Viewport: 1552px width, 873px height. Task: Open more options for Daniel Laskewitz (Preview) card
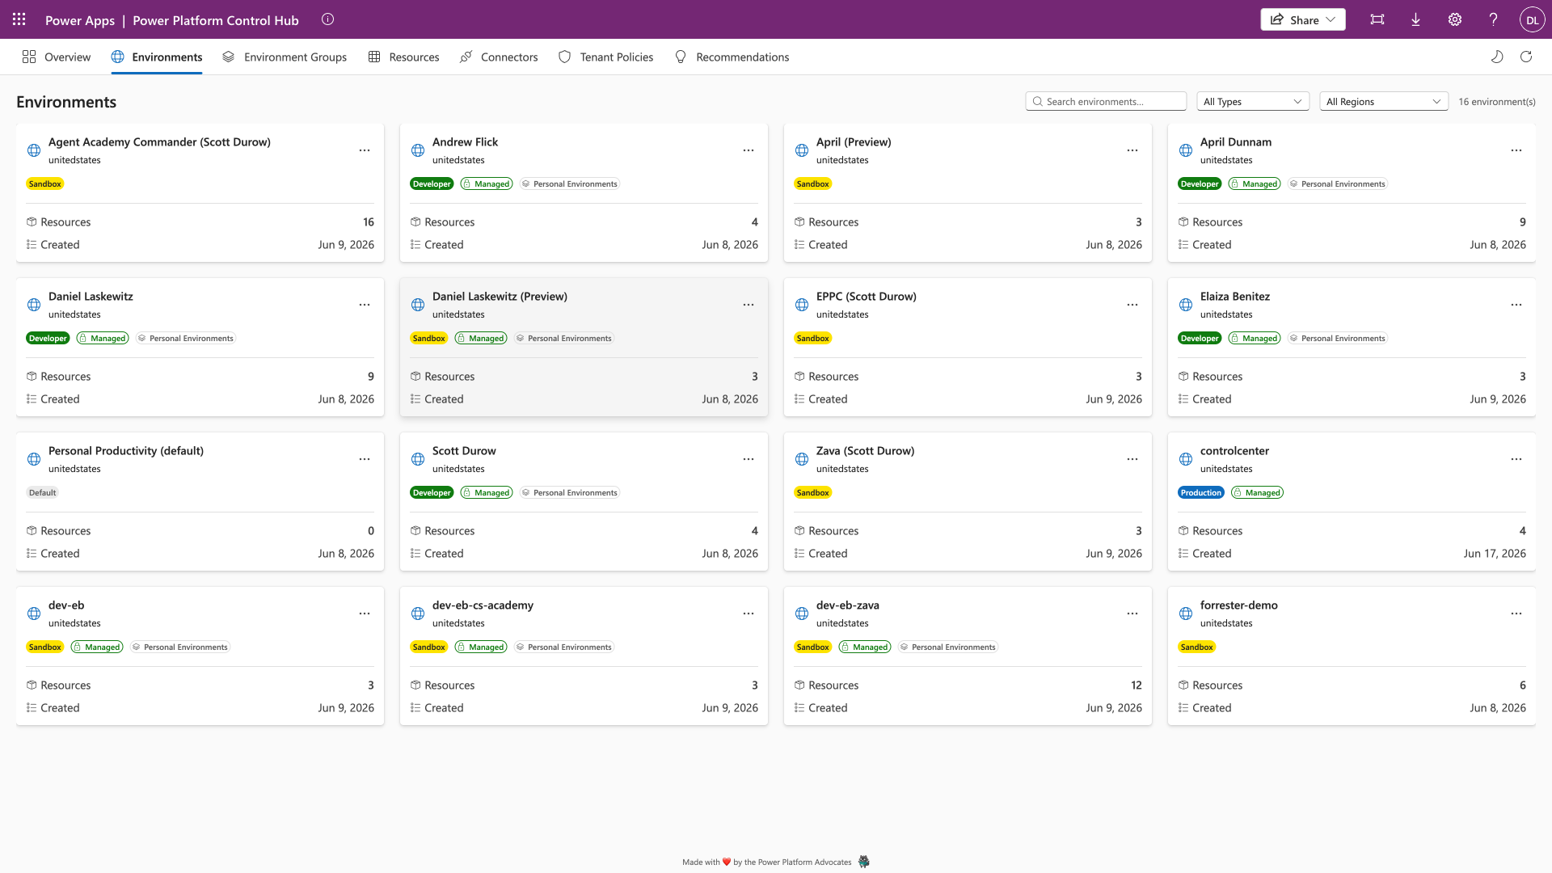[749, 305]
